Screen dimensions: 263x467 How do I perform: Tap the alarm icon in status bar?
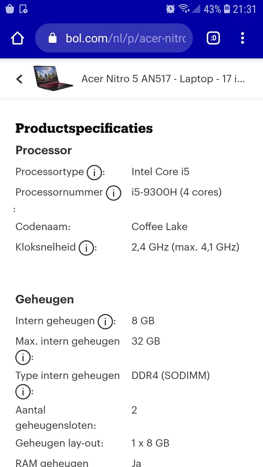click(x=170, y=9)
